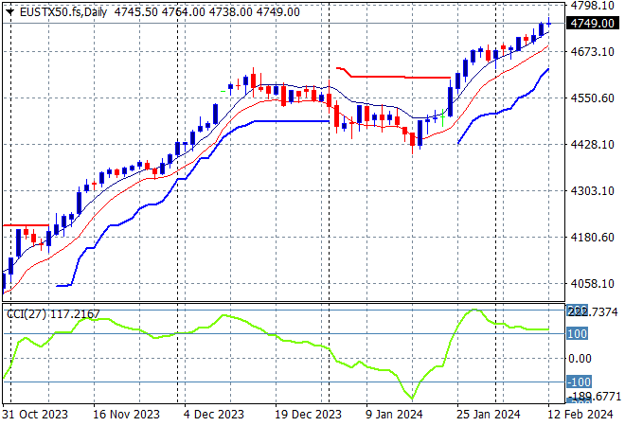Click the 4058.10 price axis label
The width and height of the screenshot is (625, 426).
[592, 284]
